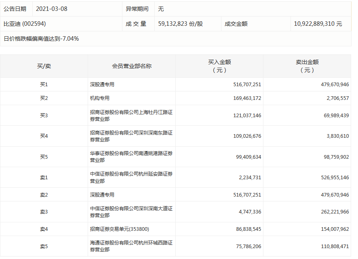Click the announcement date 2021-03-08
The height and width of the screenshot is (259, 358).
click(x=52, y=9)
